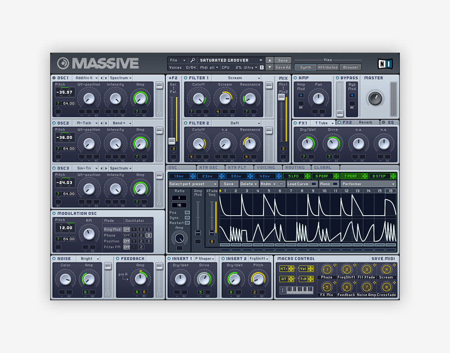450x353 pixels.
Task: Click the Save preset button
Action: click(283, 60)
